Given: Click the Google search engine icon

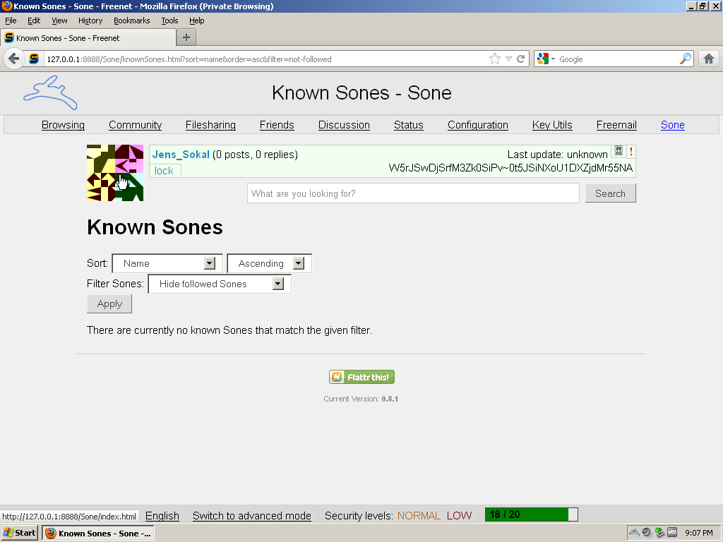Looking at the screenshot, I should [543, 59].
